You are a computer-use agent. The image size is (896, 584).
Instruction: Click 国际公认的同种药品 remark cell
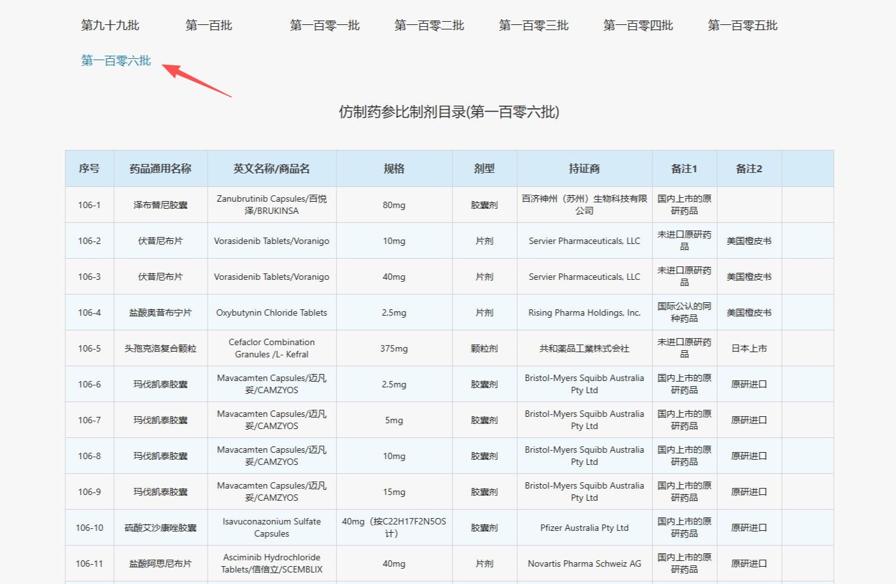684,312
